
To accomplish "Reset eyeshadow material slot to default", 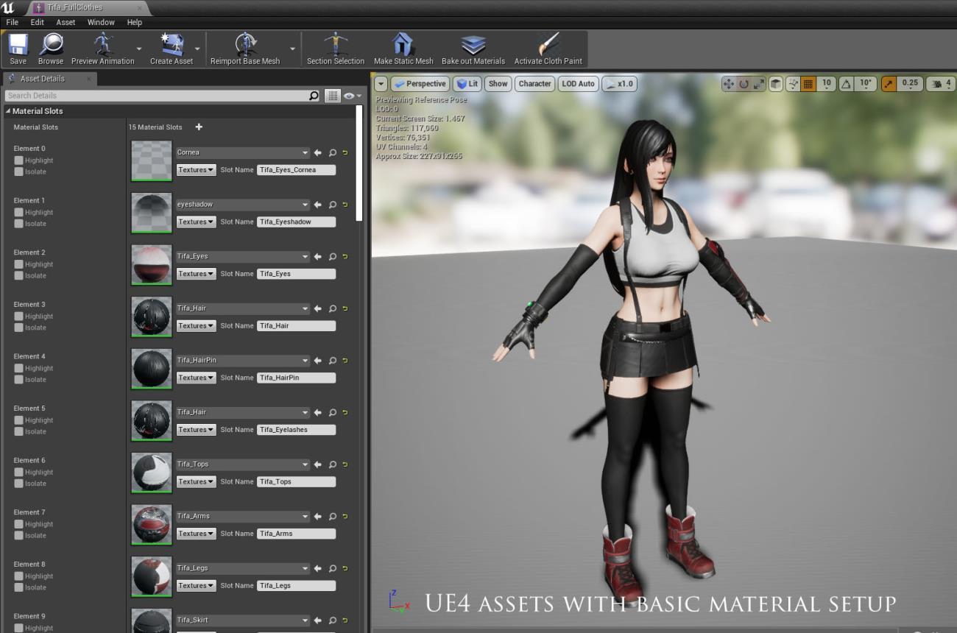I will [345, 205].
